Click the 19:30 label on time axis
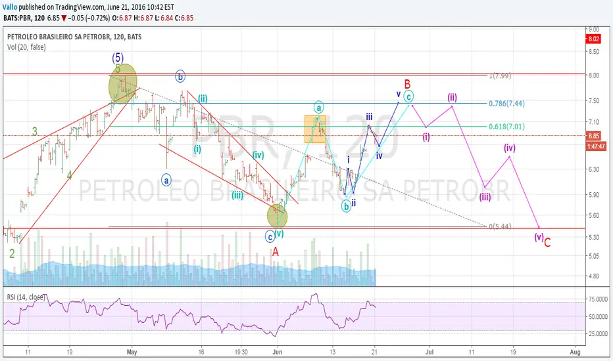Screen dimensions: 613x361 pyautogui.click(x=241, y=352)
